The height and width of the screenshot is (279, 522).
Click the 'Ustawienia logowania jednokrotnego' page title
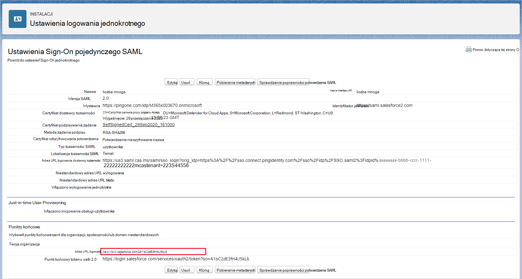pyautogui.click(x=88, y=23)
